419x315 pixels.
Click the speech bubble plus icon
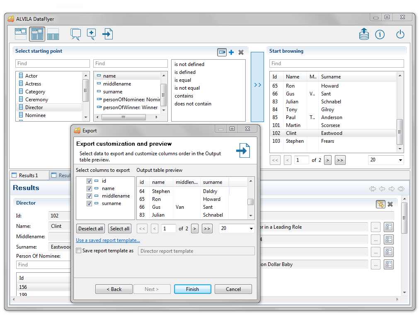tap(92, 34)
